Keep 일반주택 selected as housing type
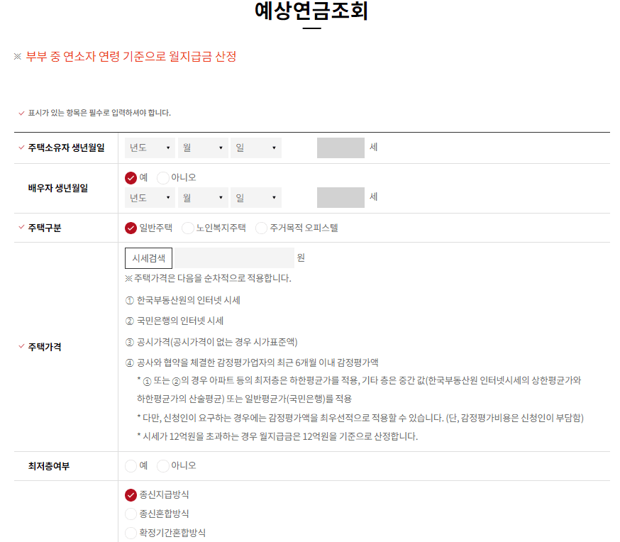Screen dimensions: 620x542 [x=132, y=228]
